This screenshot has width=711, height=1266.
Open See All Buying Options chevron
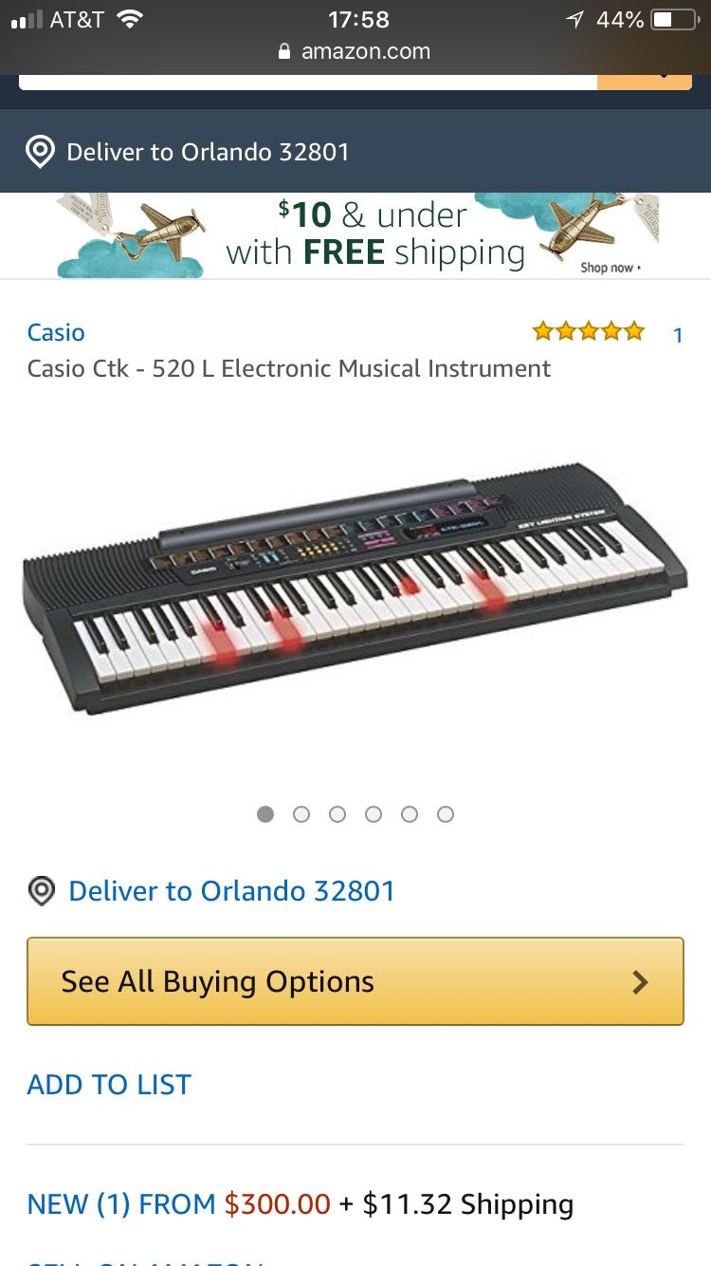point(641,982)
